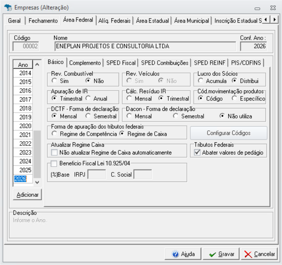The height and width of the screenshot is (265, 282).
Task: Click the Ajuda help button
Action: pyautogui.click(x=183, y=254)
